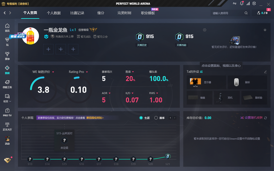The image size is (274, 171).
Task: Select the 耳机 headset peripheral card
Action: (x=227, y=98)
